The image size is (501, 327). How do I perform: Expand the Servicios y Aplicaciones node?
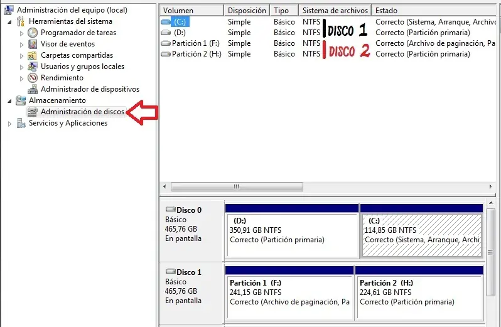(x=9, y=124)
